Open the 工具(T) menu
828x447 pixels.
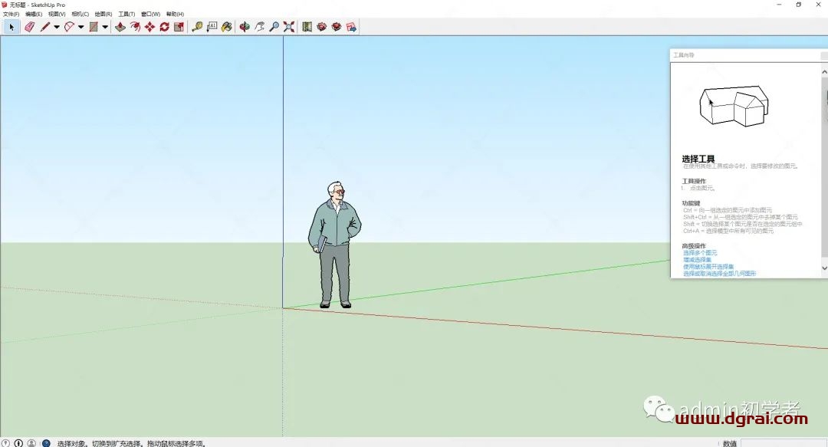click(127, 15)
